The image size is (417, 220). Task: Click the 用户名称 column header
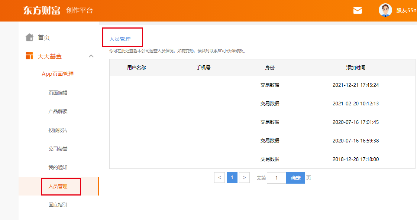click(x=136, y=68)
